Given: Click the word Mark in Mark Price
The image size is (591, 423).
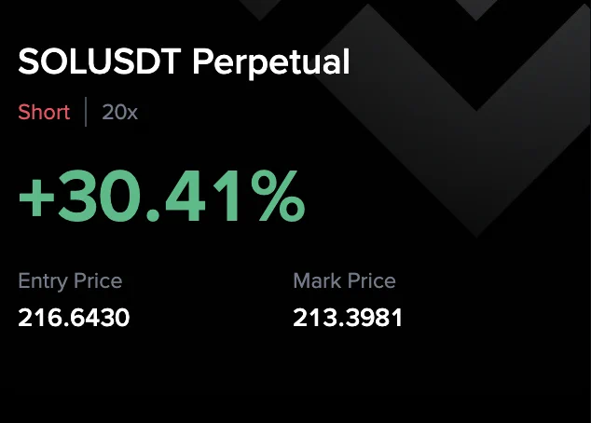Looking at the screenshot, I should [318, 281].
